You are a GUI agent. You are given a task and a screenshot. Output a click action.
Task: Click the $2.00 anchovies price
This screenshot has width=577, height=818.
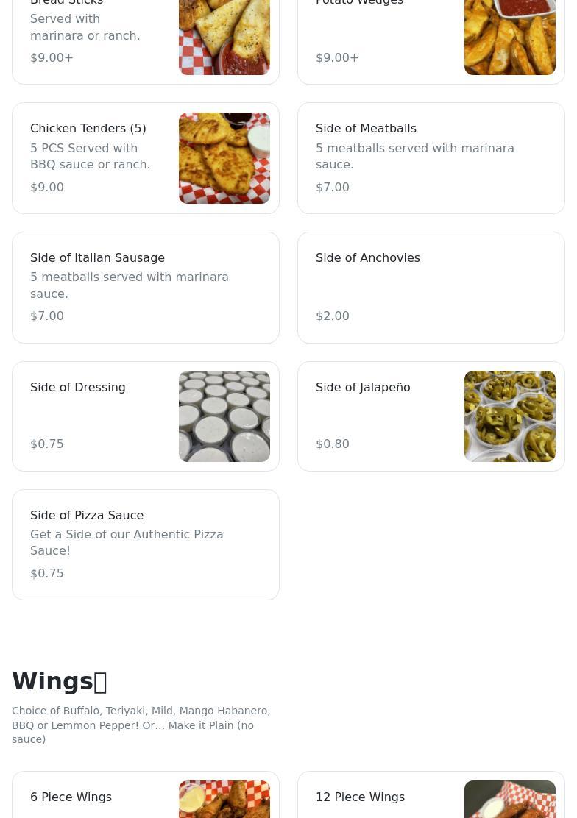[x=333, y=316]
